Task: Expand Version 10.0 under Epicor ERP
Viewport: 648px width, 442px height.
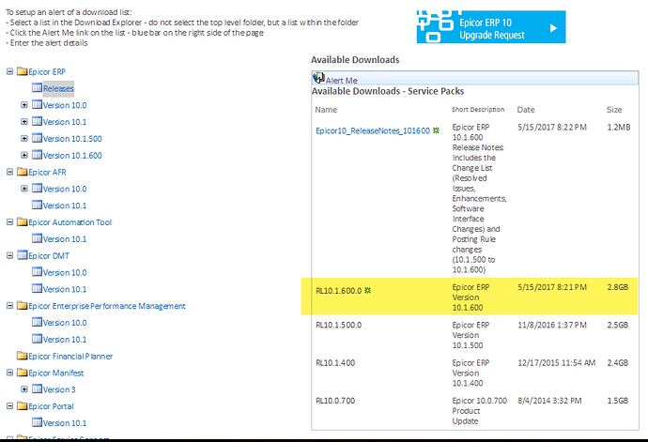Action: tap(24, 105)
